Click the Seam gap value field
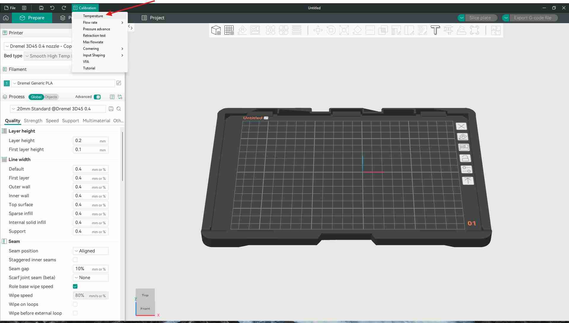Screen dimensions: 569x323 [x=91, y=269]
